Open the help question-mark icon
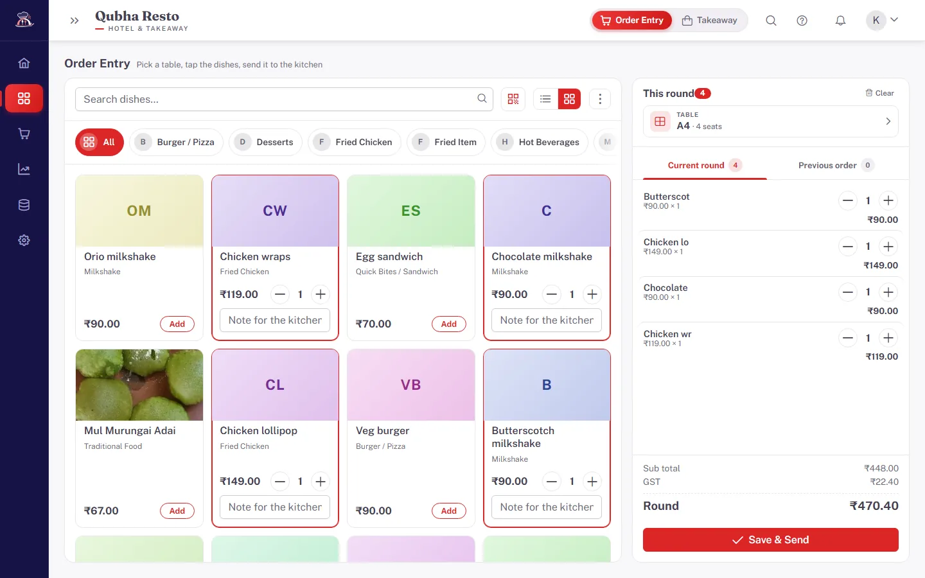 point(802,21)
